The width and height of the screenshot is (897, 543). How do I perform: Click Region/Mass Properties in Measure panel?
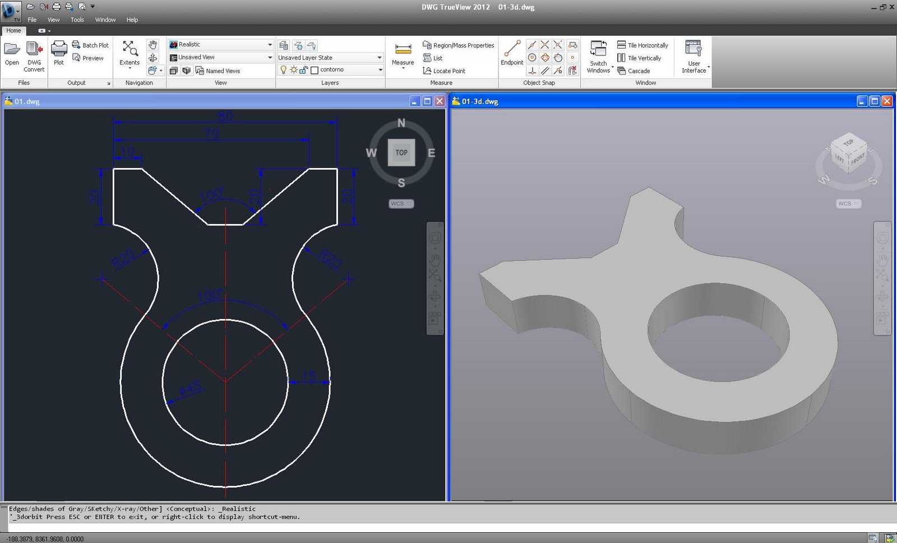[x=457, y=45]
